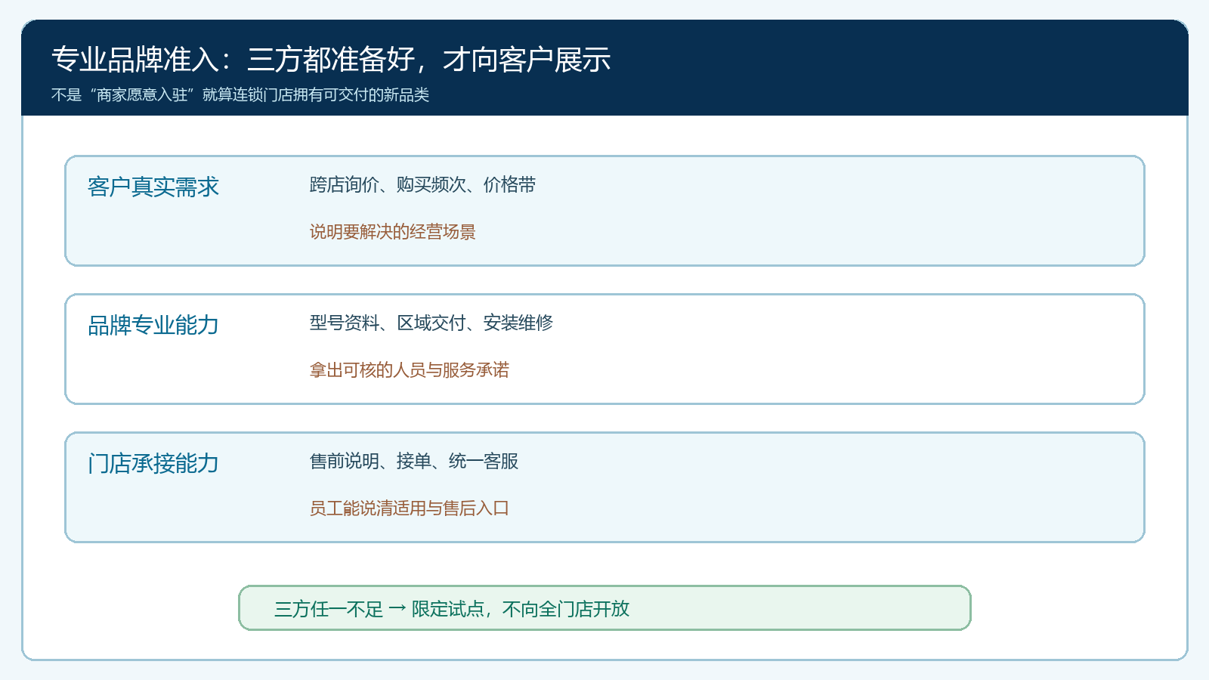Click the note 拿出可核的人员与服务承诺
The image size is (1209, 680).
point(410,370)
